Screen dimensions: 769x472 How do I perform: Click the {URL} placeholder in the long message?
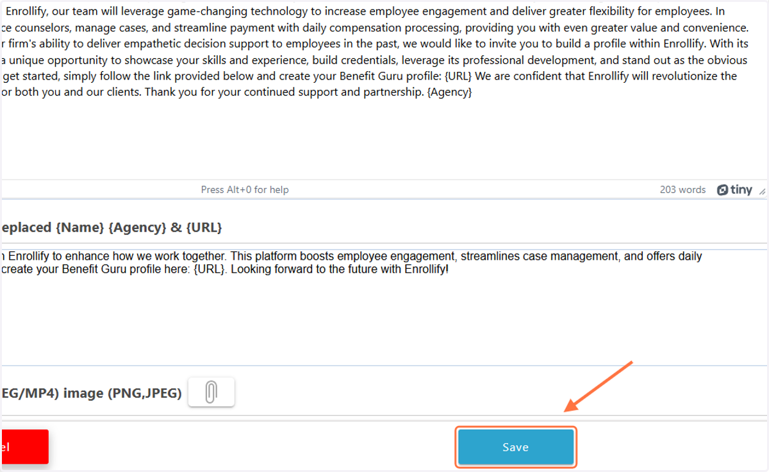pos(458,76)
